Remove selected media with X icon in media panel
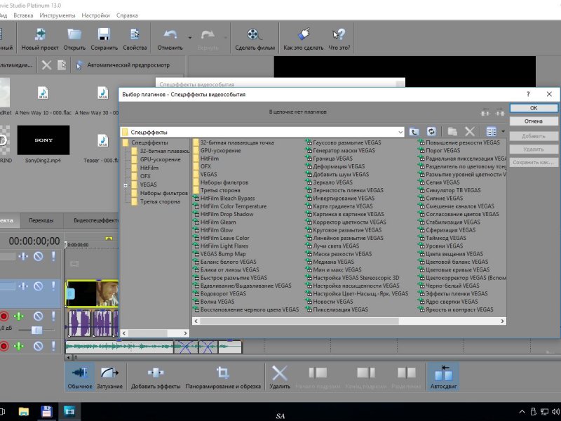 point(46,65)
